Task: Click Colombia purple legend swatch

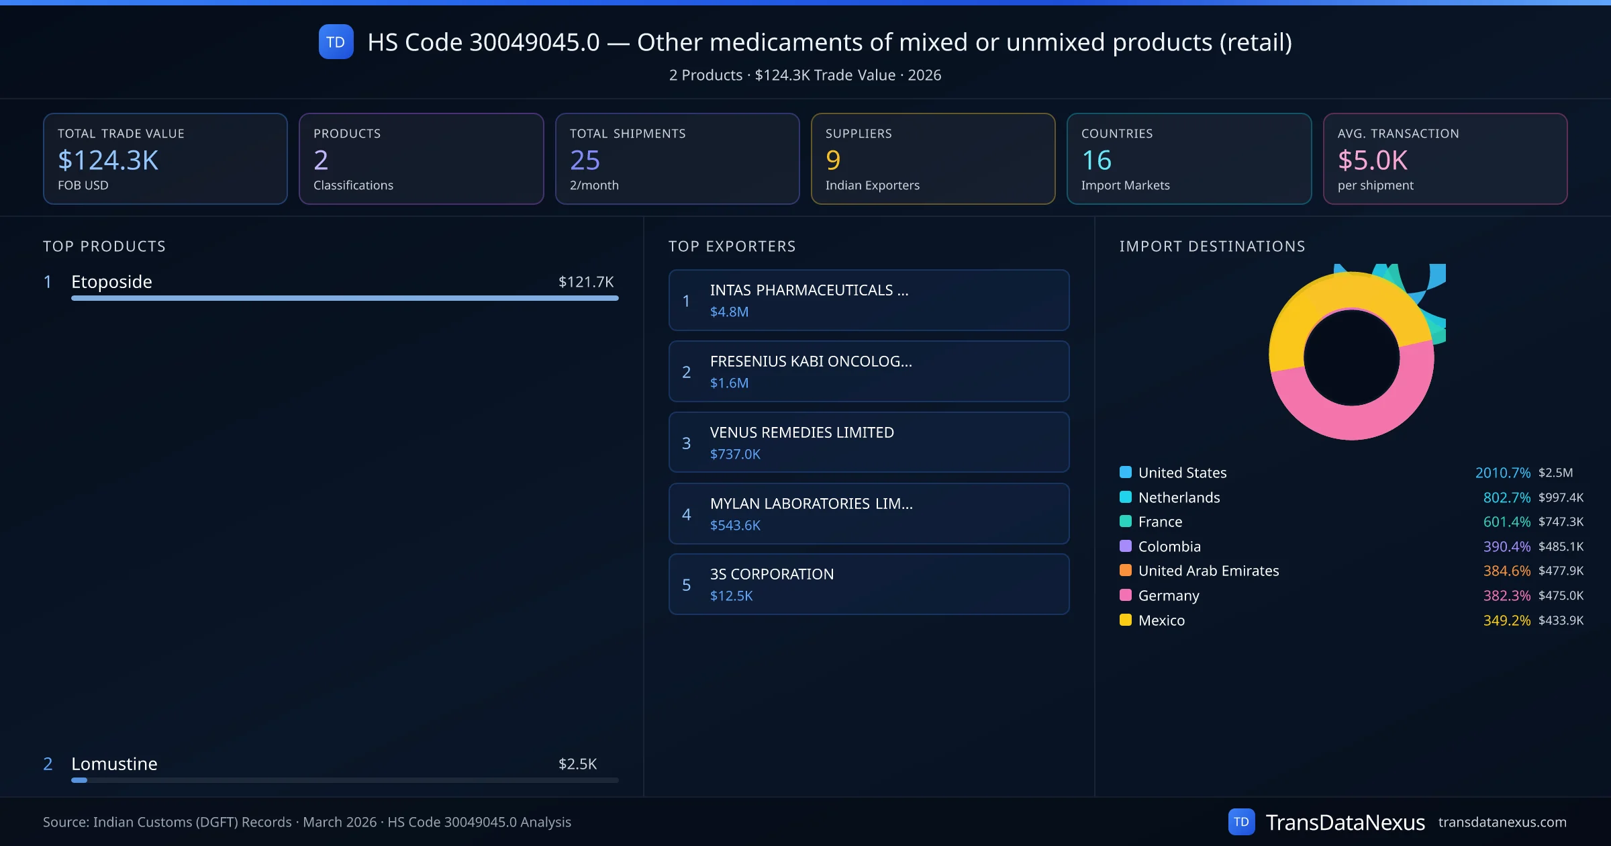Action: coord(1126,546)
